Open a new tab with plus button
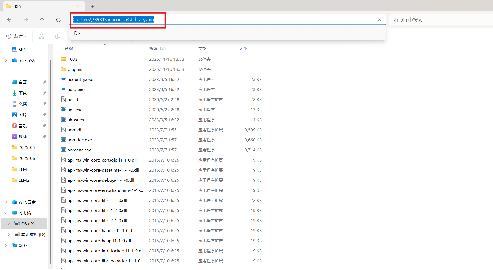This screenshot has width=493, height=270. tap(93, 6)
